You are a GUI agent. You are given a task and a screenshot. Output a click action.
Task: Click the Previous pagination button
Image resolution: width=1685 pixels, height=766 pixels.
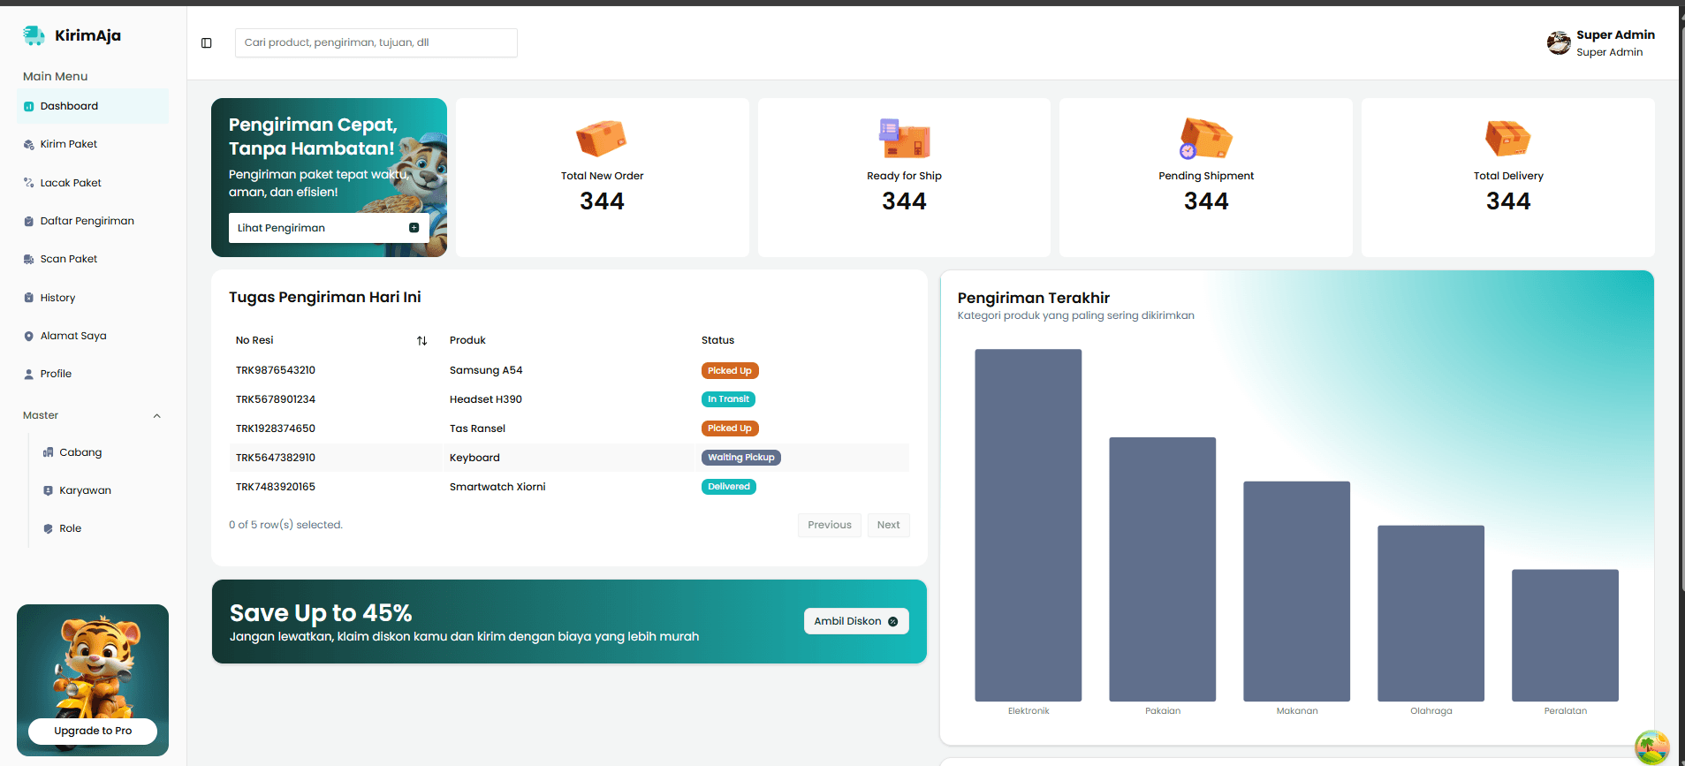830,525
